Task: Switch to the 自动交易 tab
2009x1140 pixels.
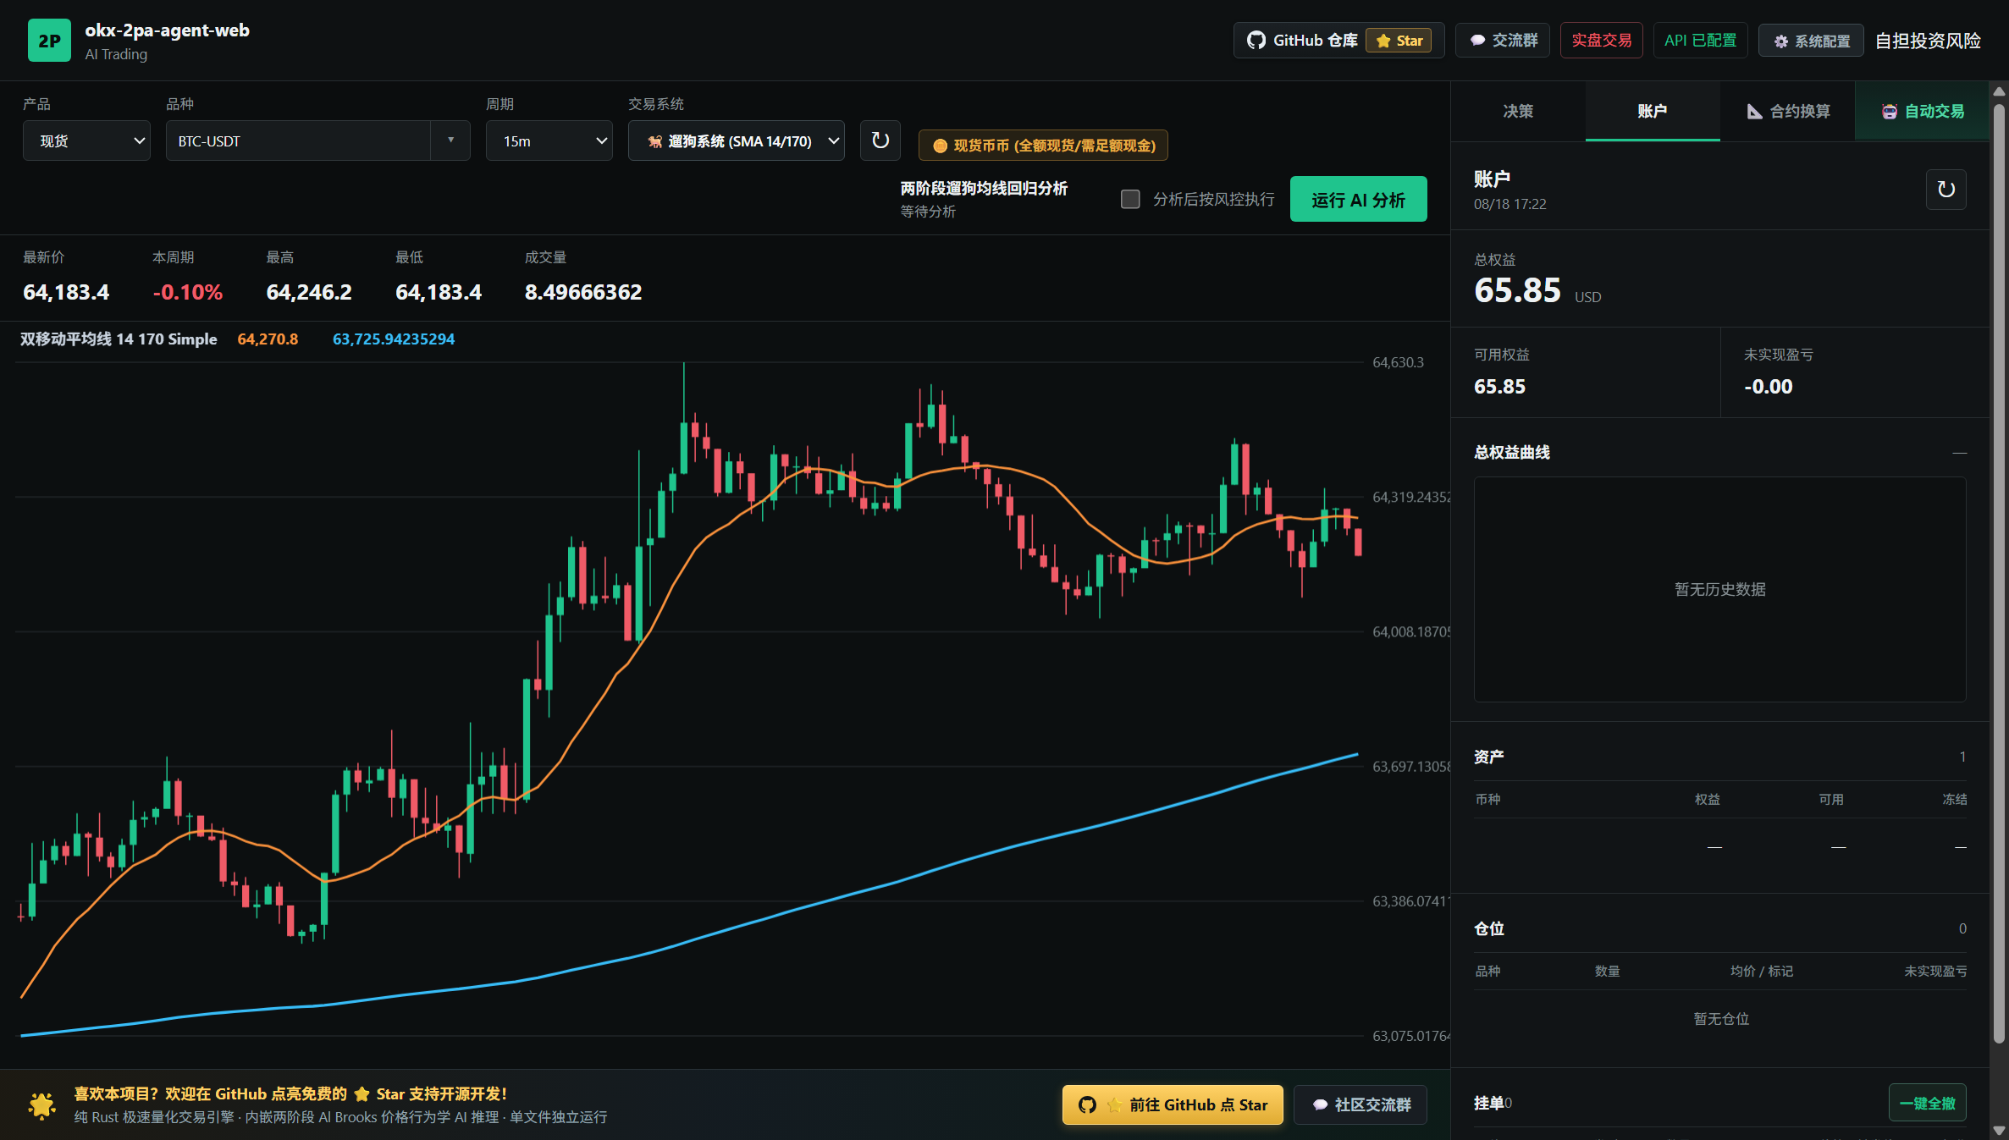Action: click(x=1923, y=112)
